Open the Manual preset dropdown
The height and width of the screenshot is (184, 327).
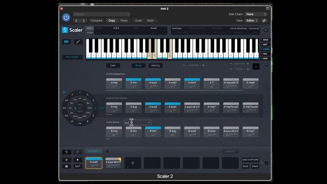coord(102,14)
